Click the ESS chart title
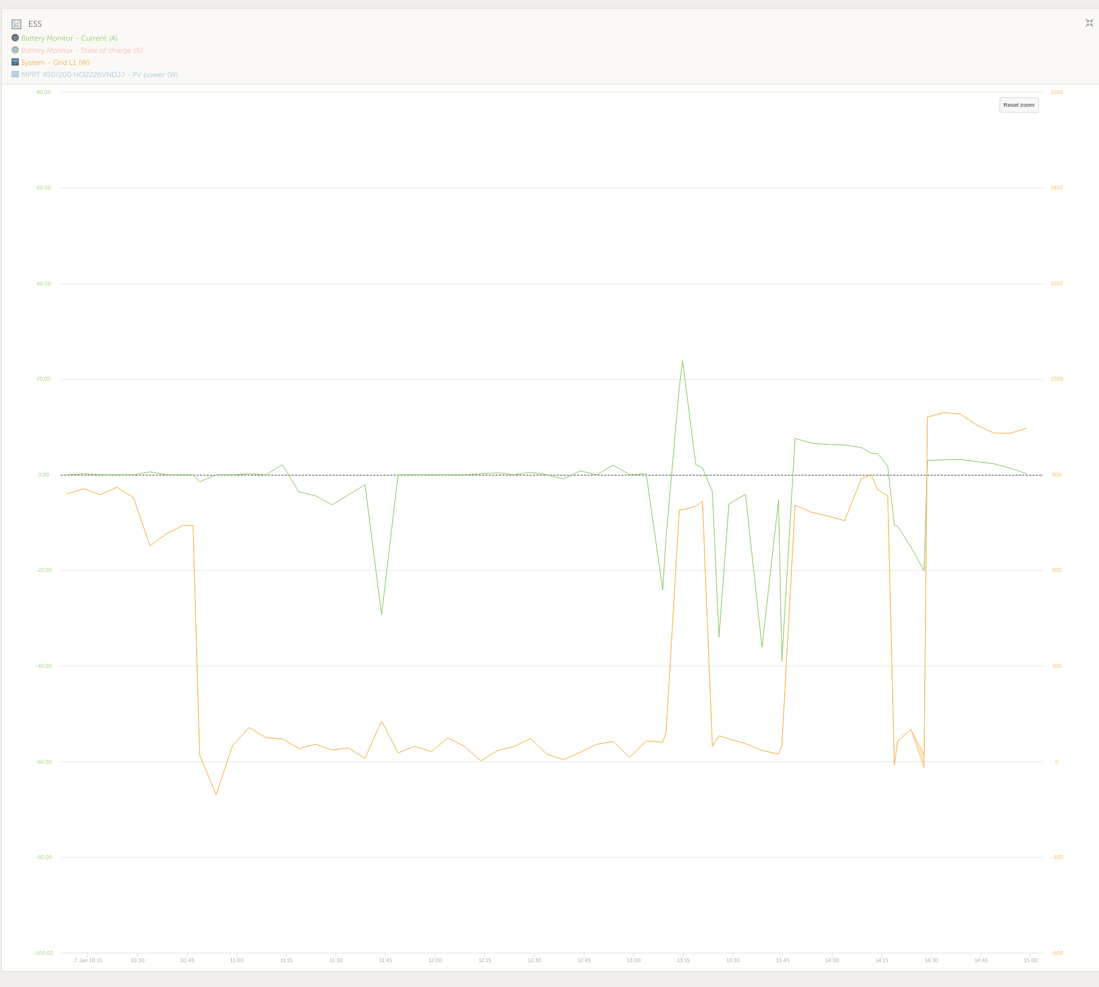 35,24
